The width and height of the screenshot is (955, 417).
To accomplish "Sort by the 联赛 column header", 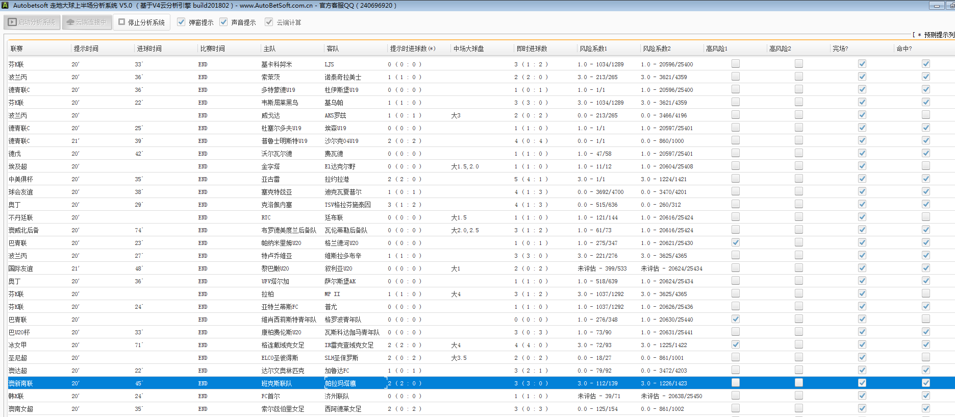I will point(17,49).
